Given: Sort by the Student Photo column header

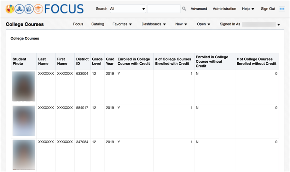Looking at the screenshot, I should (x=24, y=61).
